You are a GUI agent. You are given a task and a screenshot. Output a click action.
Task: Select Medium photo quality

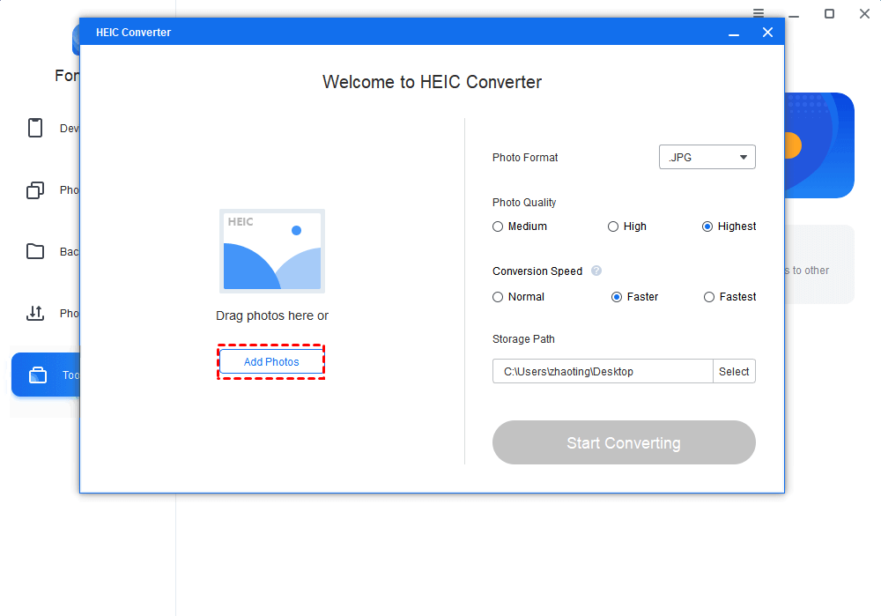tap(498, 226)
